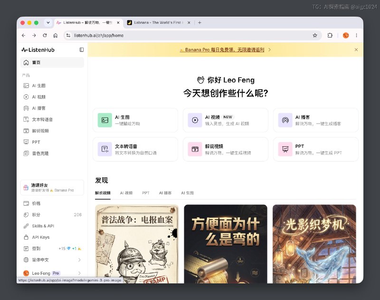This screenshot has height=300, width=380.
Task: Click the 解说视频 card pink icon
Action: [x=195, y=149]
